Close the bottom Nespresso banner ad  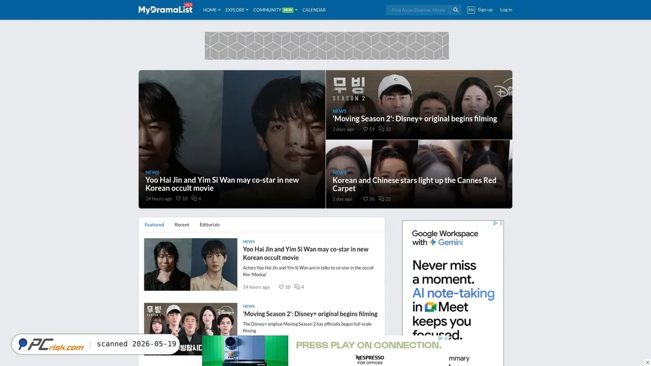(647, 362)
